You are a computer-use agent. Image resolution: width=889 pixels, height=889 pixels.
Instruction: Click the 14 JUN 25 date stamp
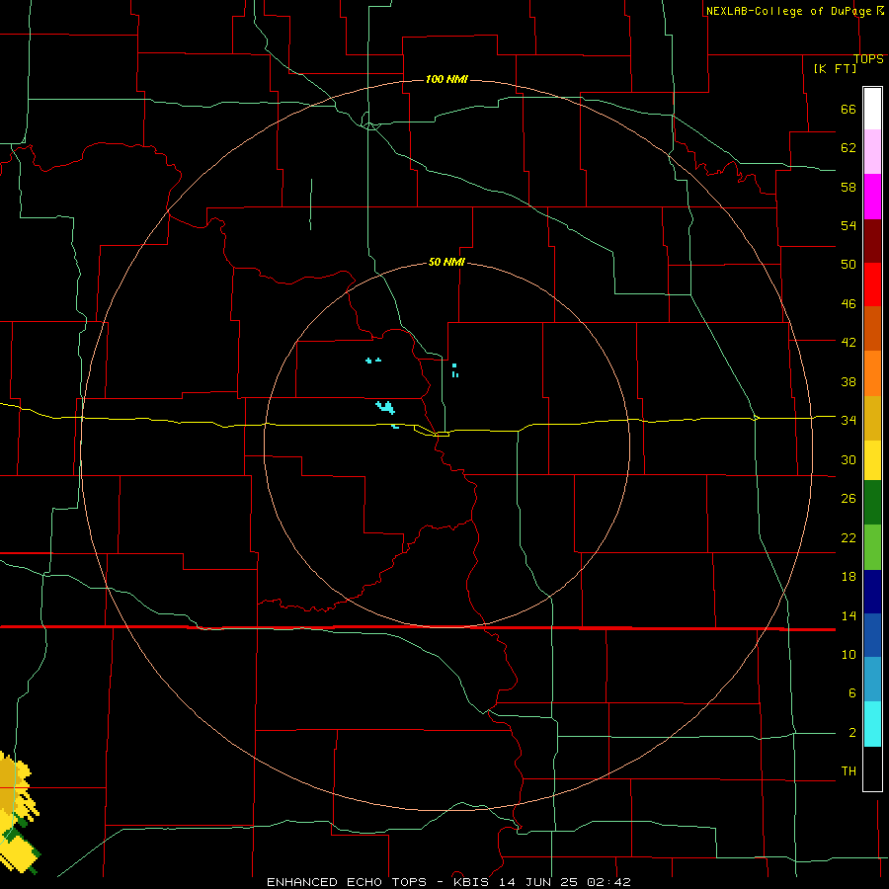point(540,882)
